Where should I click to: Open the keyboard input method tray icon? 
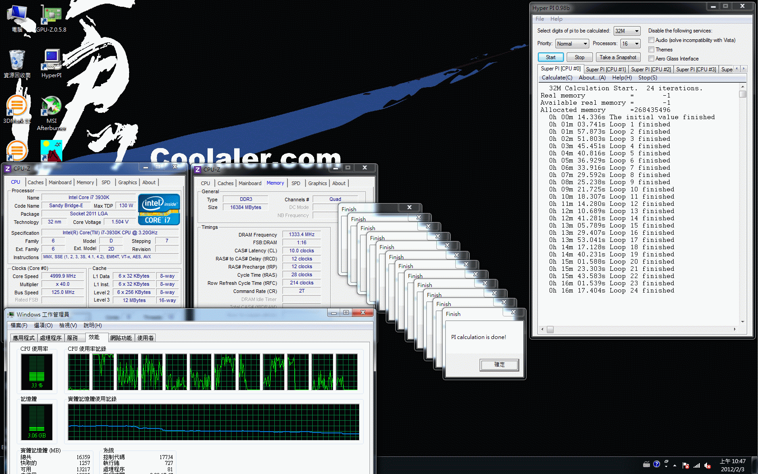pyautogui.click(x=647, y=464)
